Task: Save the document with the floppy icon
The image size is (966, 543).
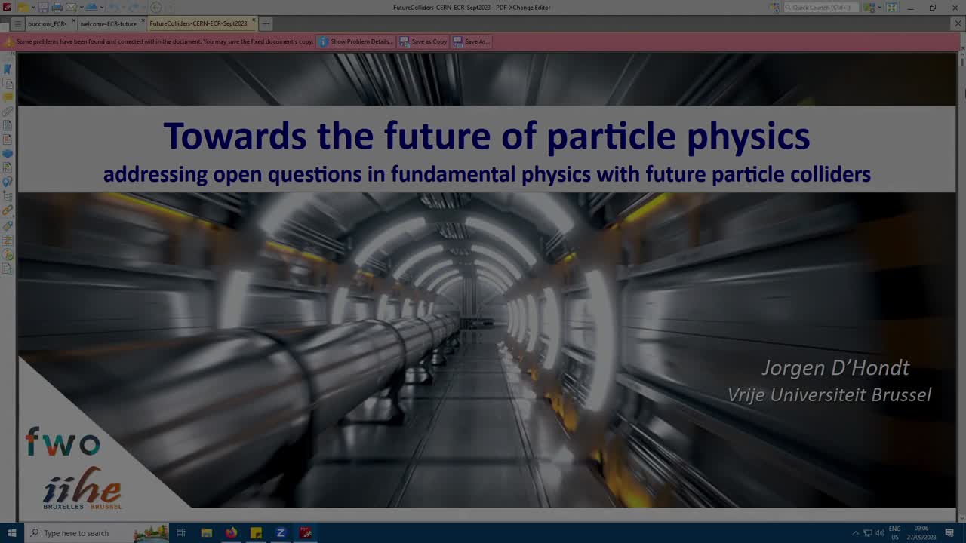Action: [x=43, y=8]
